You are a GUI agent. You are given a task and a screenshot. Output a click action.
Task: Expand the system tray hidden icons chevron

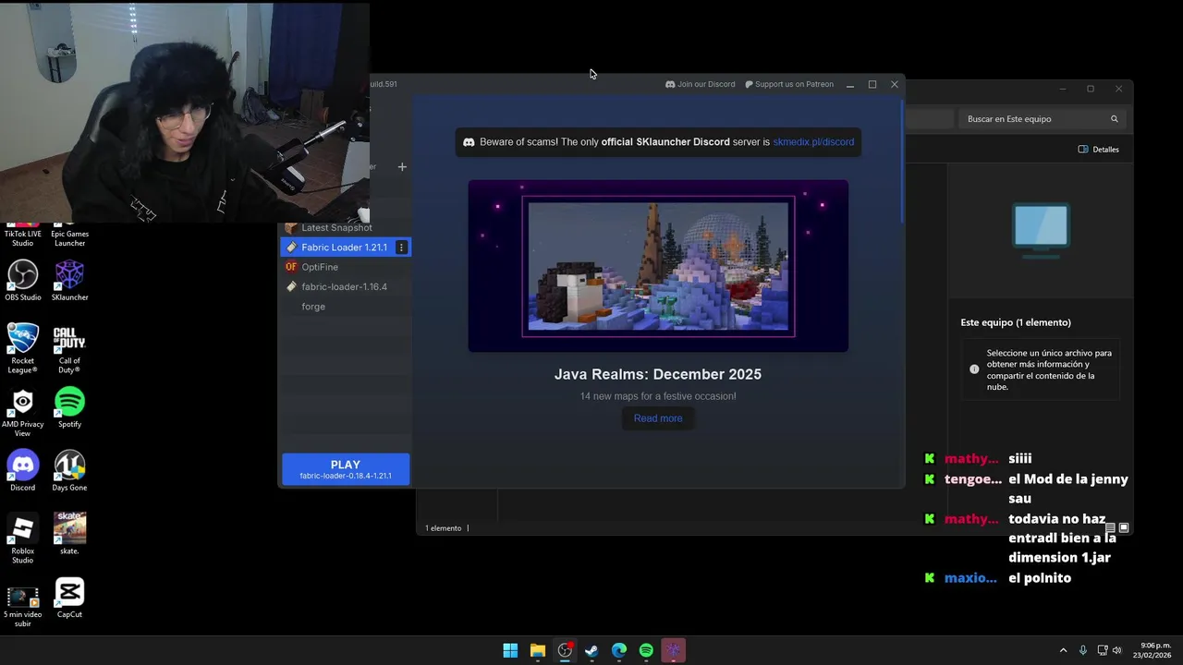pos(1063,650)
